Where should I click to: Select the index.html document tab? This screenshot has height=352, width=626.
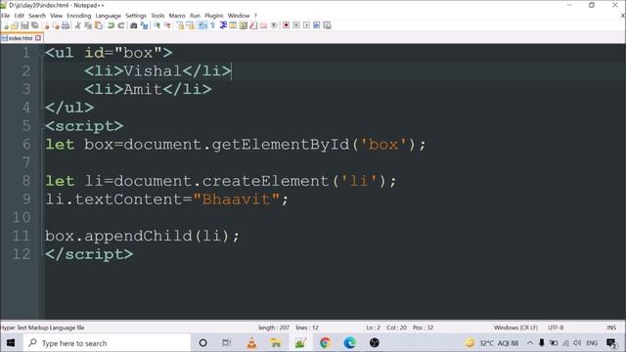click(22, 38)
